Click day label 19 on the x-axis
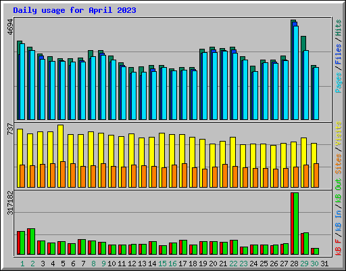Viewport: 346px width, 271px height. (203, 264)
